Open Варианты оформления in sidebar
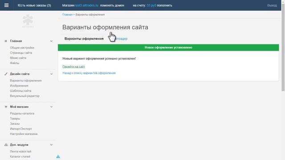 [x=26, y=80]
